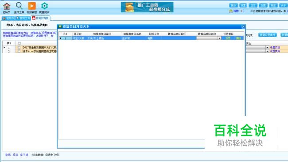
Task: Click the promotion toolbox banner
Action: point(147,7)
